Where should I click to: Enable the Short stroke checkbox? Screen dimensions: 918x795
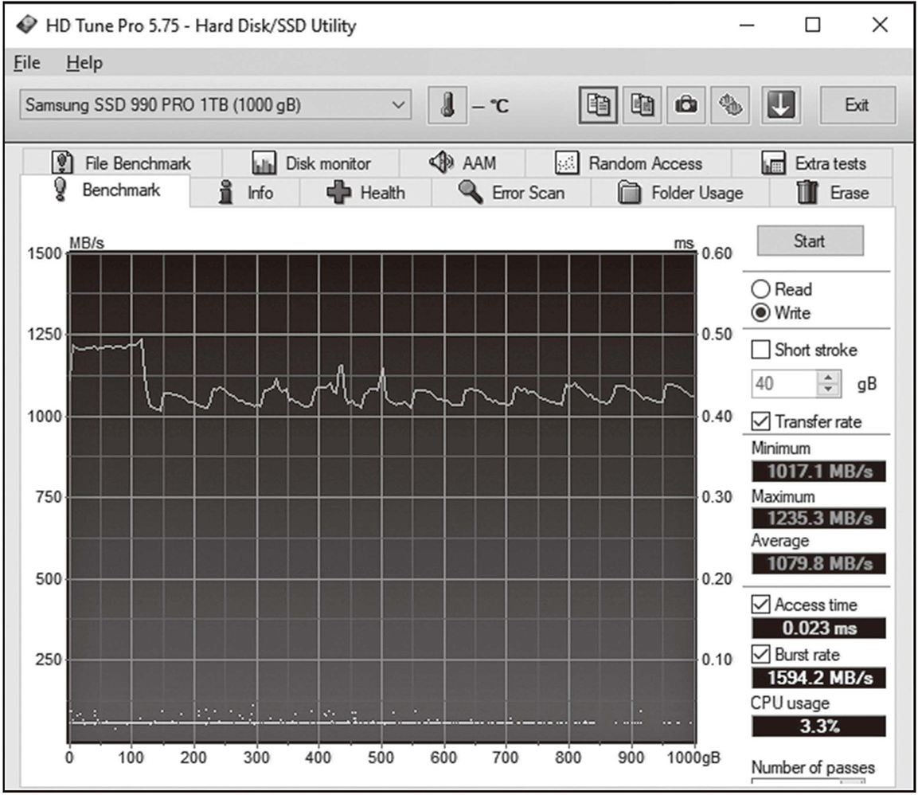pos(762,350)
